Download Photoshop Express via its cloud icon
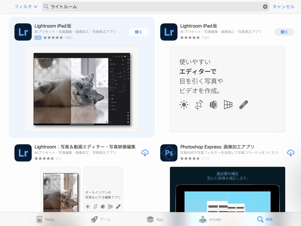Viewport: 301px width, 226px height. coord(291,153)
